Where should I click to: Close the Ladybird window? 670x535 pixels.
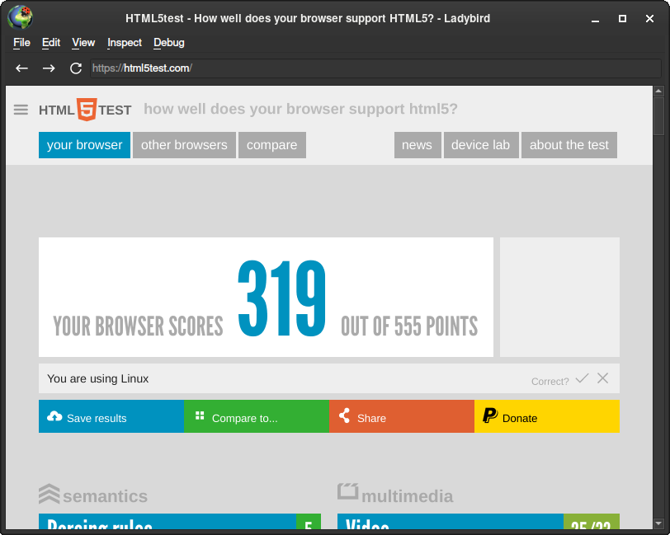(649, 19)
